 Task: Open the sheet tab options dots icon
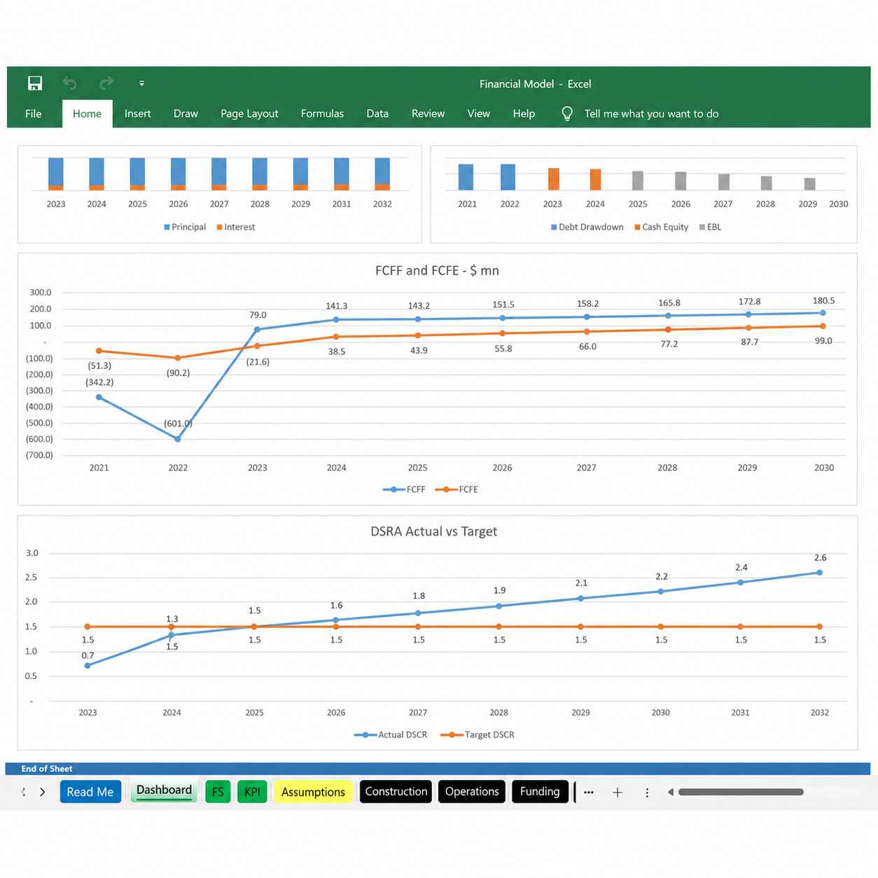pyautogui.click(x=647, y=793)
